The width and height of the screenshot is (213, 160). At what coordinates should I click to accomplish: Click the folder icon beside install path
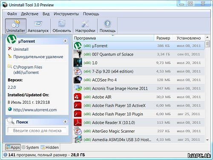click(10, 66)
